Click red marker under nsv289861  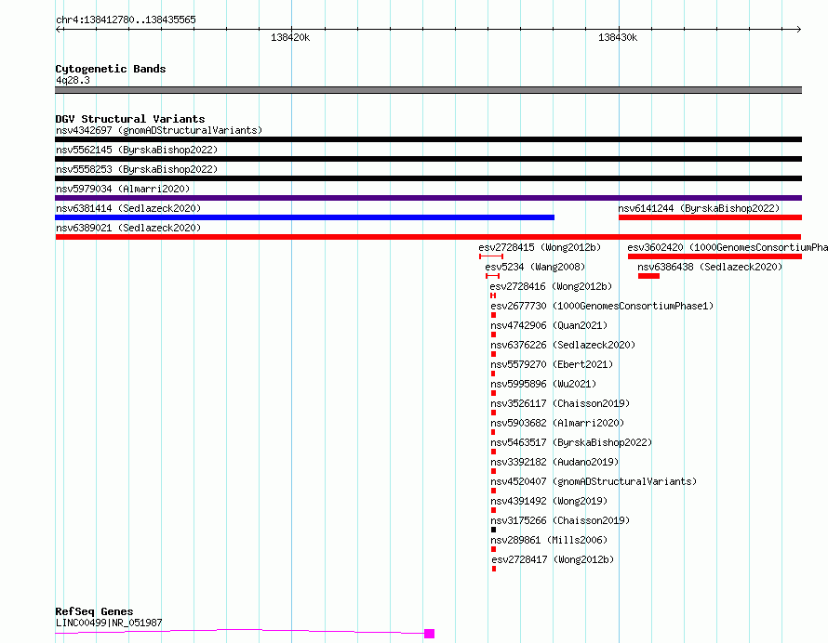[494, 549]
